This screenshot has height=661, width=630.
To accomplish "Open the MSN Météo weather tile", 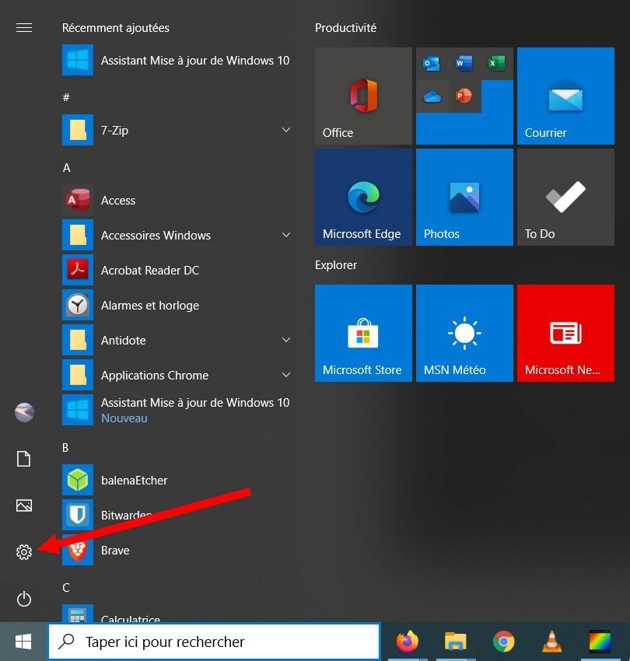I will pyautogui.click(x=464, y=333).
